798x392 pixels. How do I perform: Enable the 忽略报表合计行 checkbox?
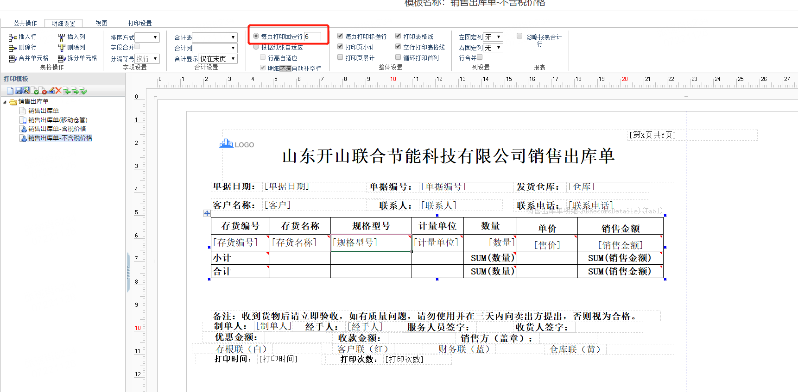click(x=519, y=36)
